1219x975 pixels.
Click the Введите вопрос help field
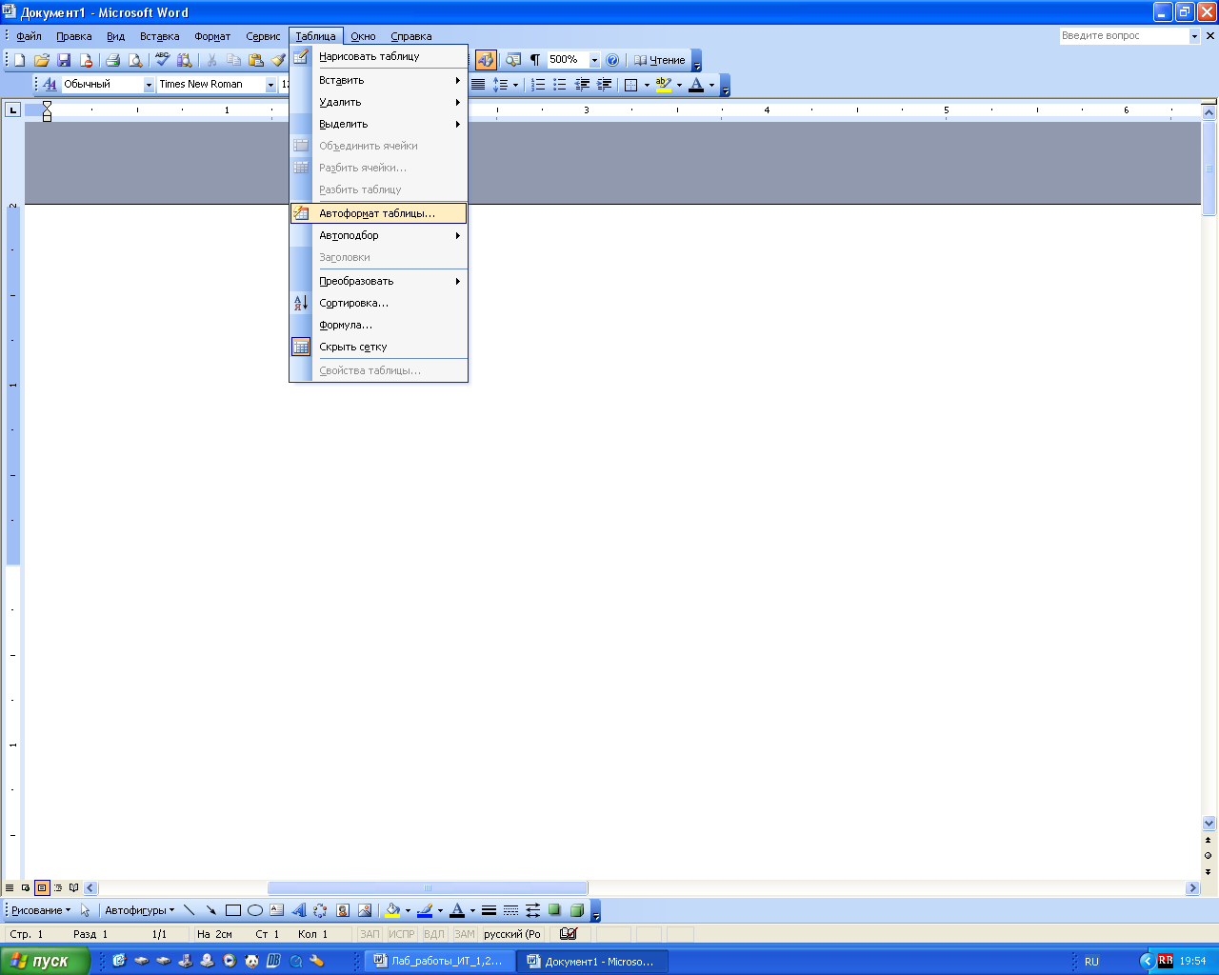tap(1124, 35)
